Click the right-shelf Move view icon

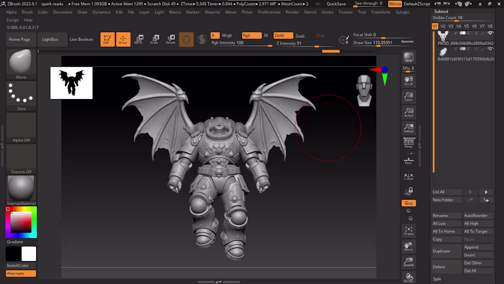(409, 247)
